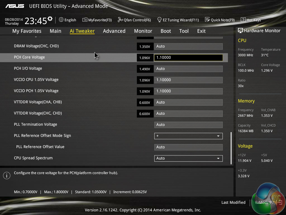This screenshot has width=286, height=215.
Task: Click the settings gear next to clock
Action: click(50, 19)
